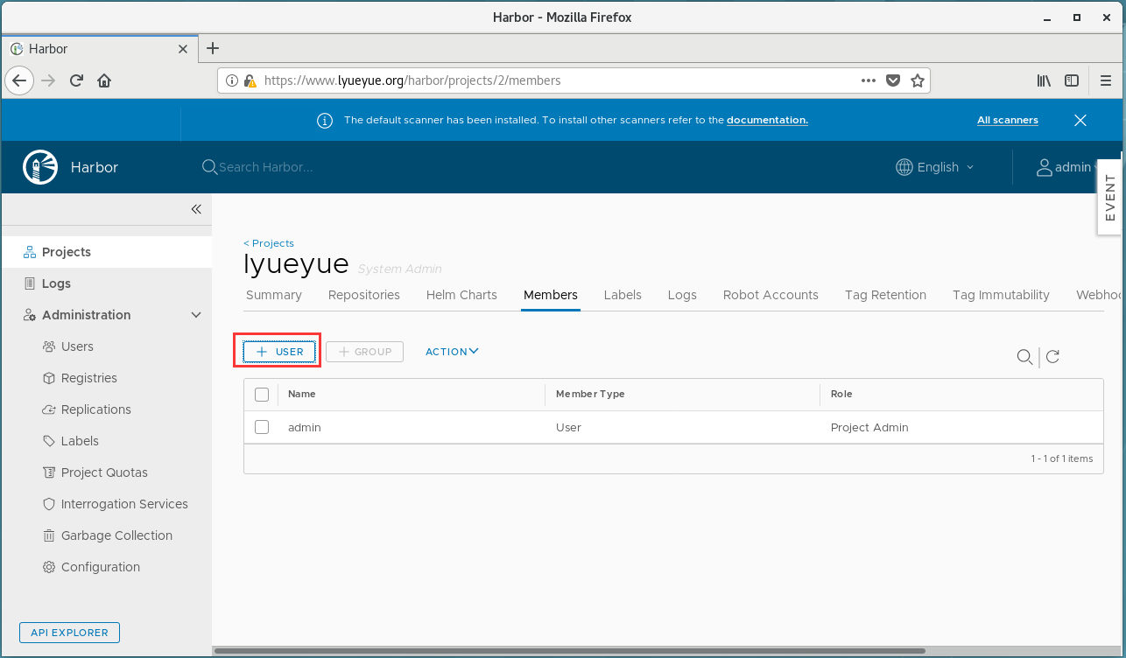Switch to the Robot Accounts tab
Viewport: 1126px width, 658px height.
[x=771, y=295]
